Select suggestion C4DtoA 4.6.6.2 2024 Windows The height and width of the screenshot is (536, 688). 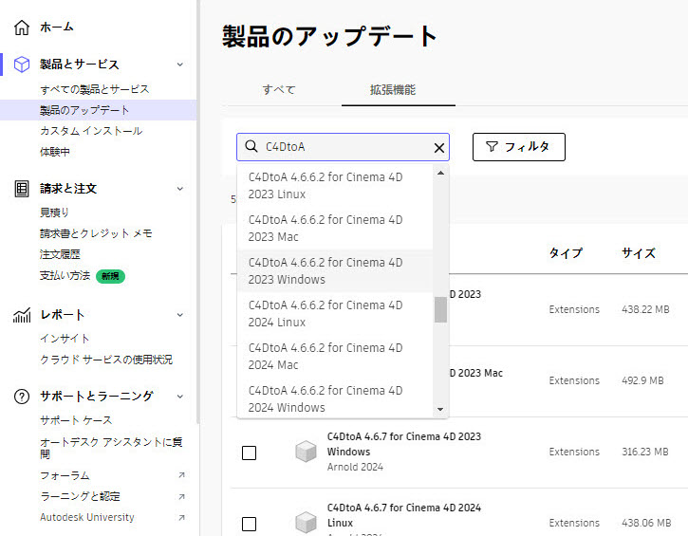335,398
